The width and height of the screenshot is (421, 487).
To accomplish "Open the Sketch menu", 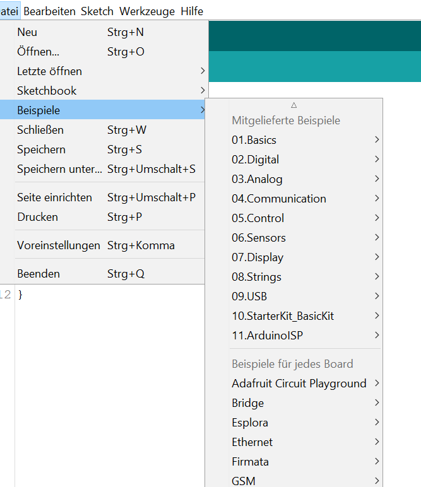I will coord(97,11).
